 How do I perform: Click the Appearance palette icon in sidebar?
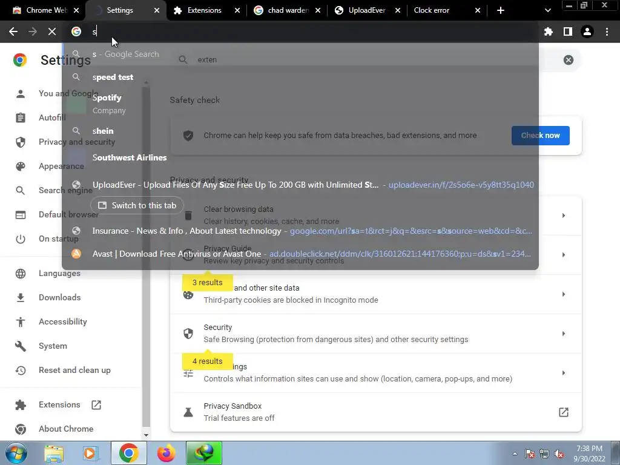21,167
